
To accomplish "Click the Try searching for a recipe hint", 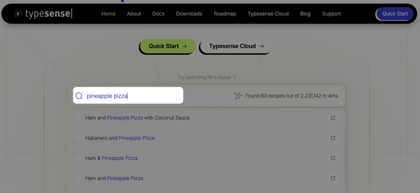I will click(x=206, y=77).
